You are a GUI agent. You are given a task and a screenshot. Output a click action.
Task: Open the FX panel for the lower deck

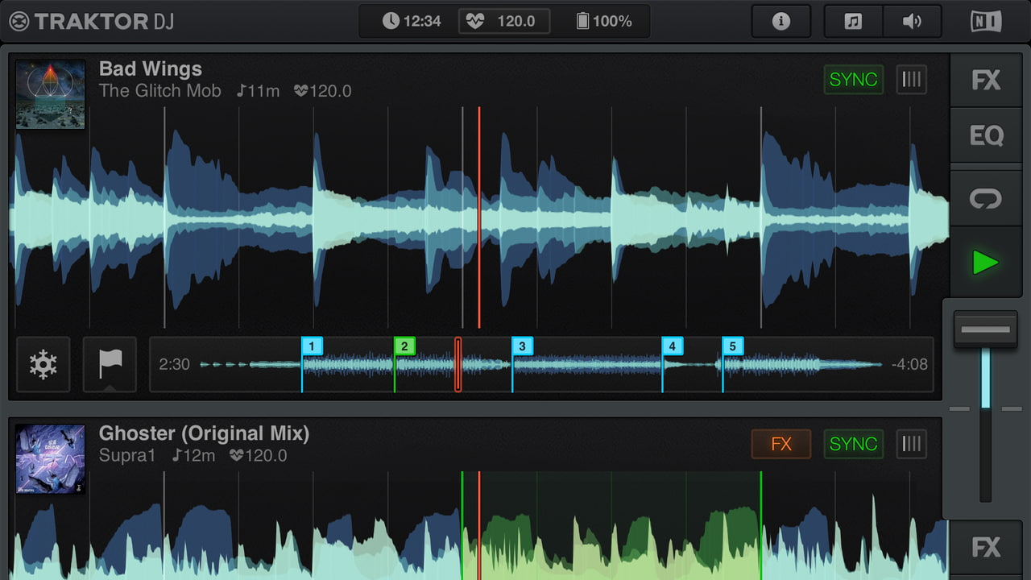pos(986,547)
